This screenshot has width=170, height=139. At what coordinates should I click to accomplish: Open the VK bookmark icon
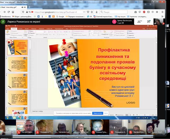39,17
